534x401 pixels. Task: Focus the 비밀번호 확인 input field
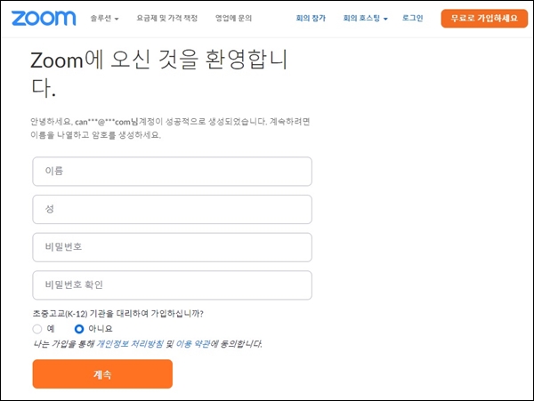coord(172,285)
